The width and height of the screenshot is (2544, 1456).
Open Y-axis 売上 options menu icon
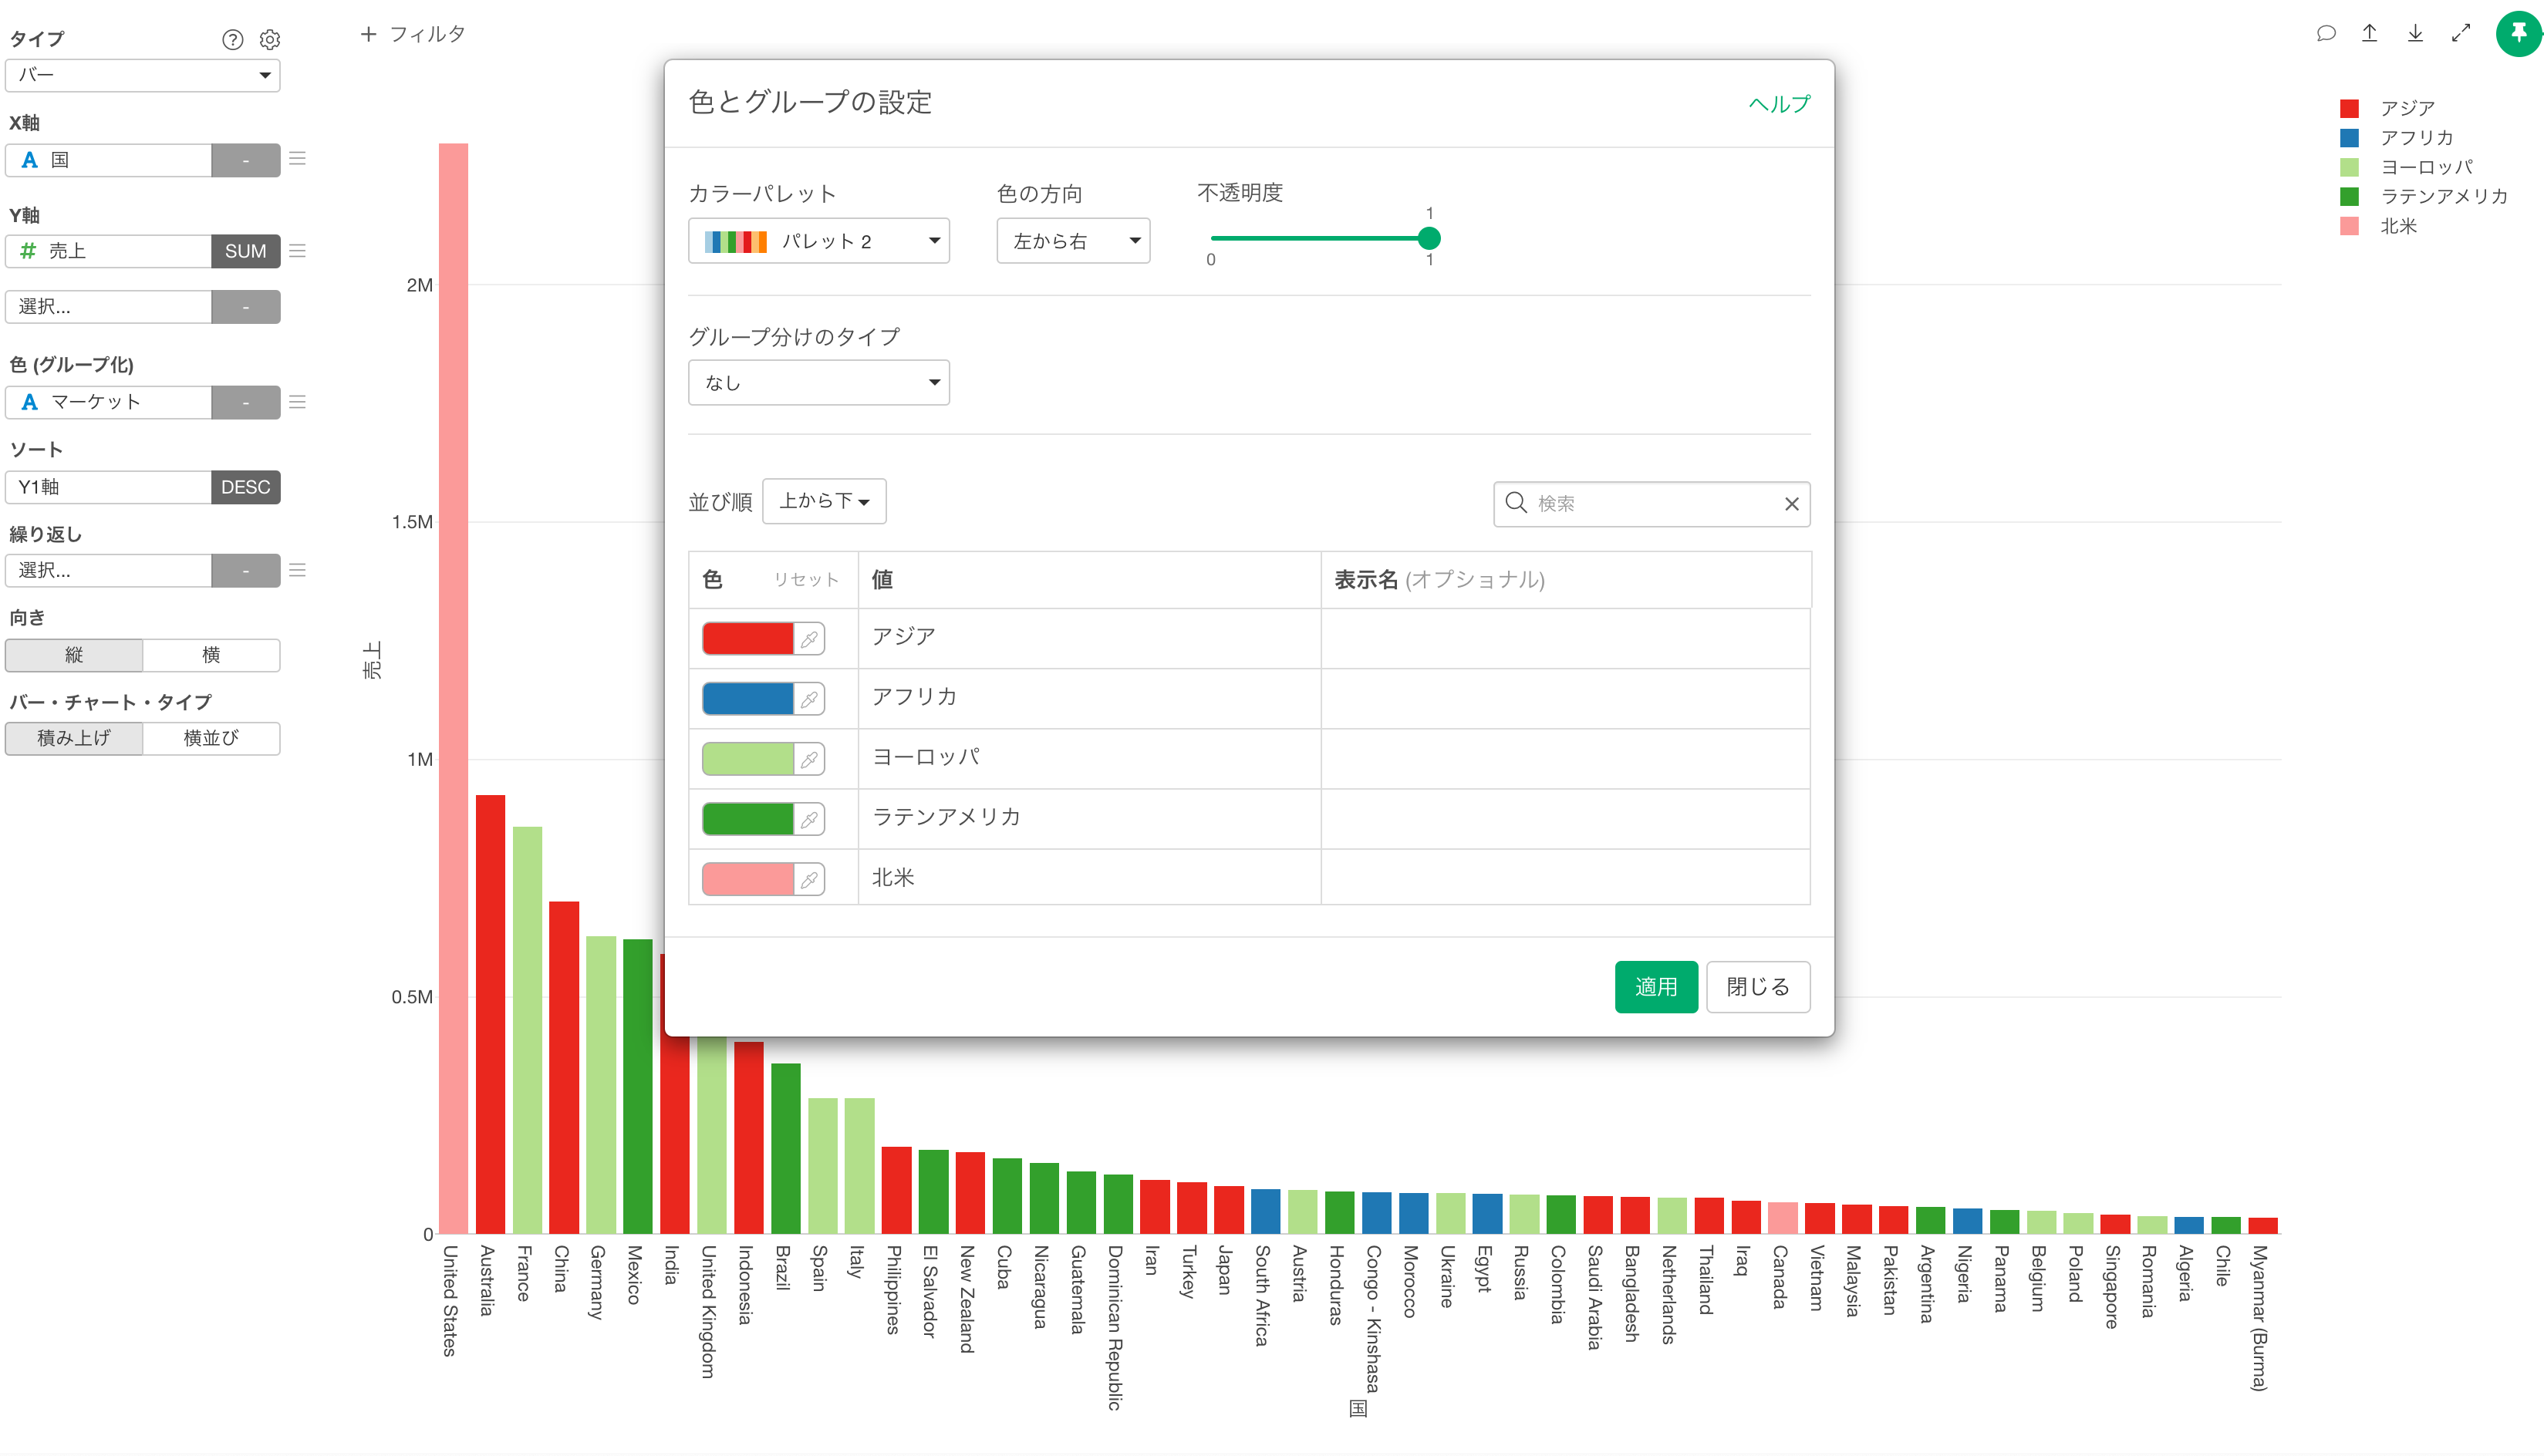[297, 251]
